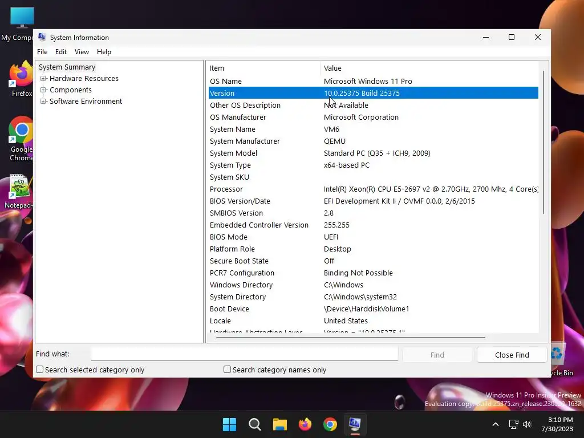Expand the Hardware Resources node
Viewport: 584px width, 438px height.
click(x=43, y=79)
